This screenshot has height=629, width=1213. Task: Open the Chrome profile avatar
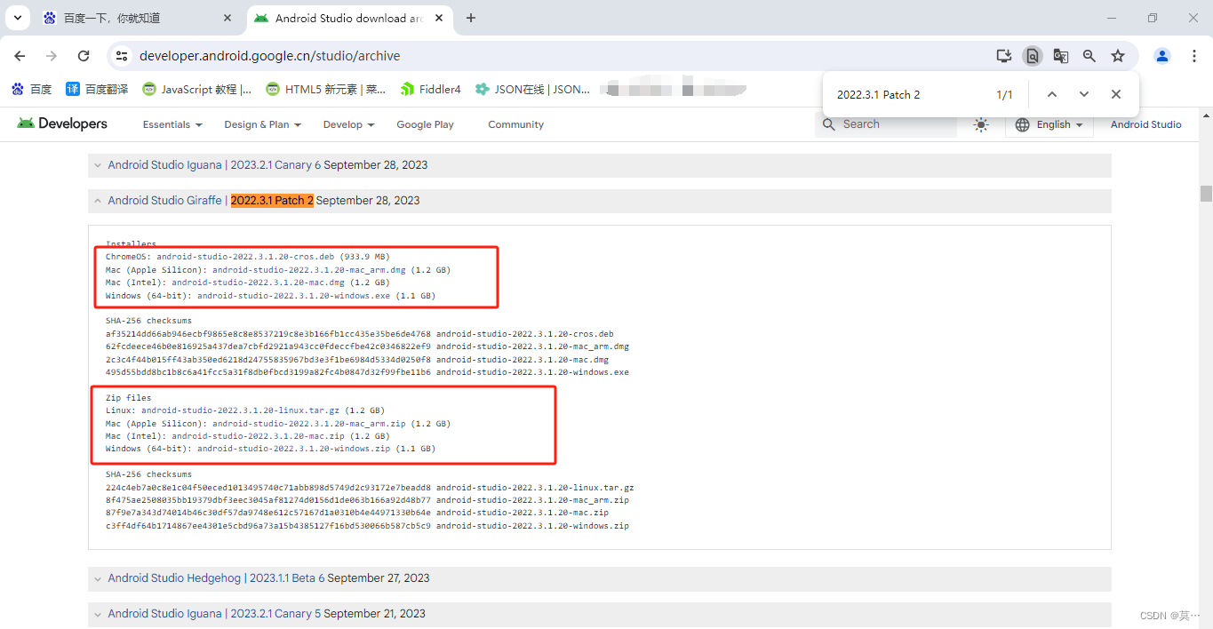point(1162,56)
